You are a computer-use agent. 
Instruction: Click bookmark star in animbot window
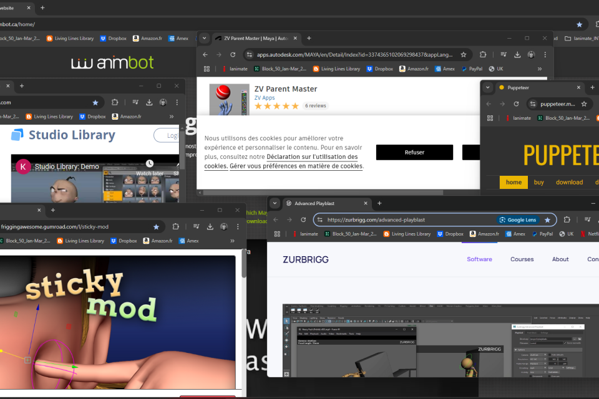(580, 24)
